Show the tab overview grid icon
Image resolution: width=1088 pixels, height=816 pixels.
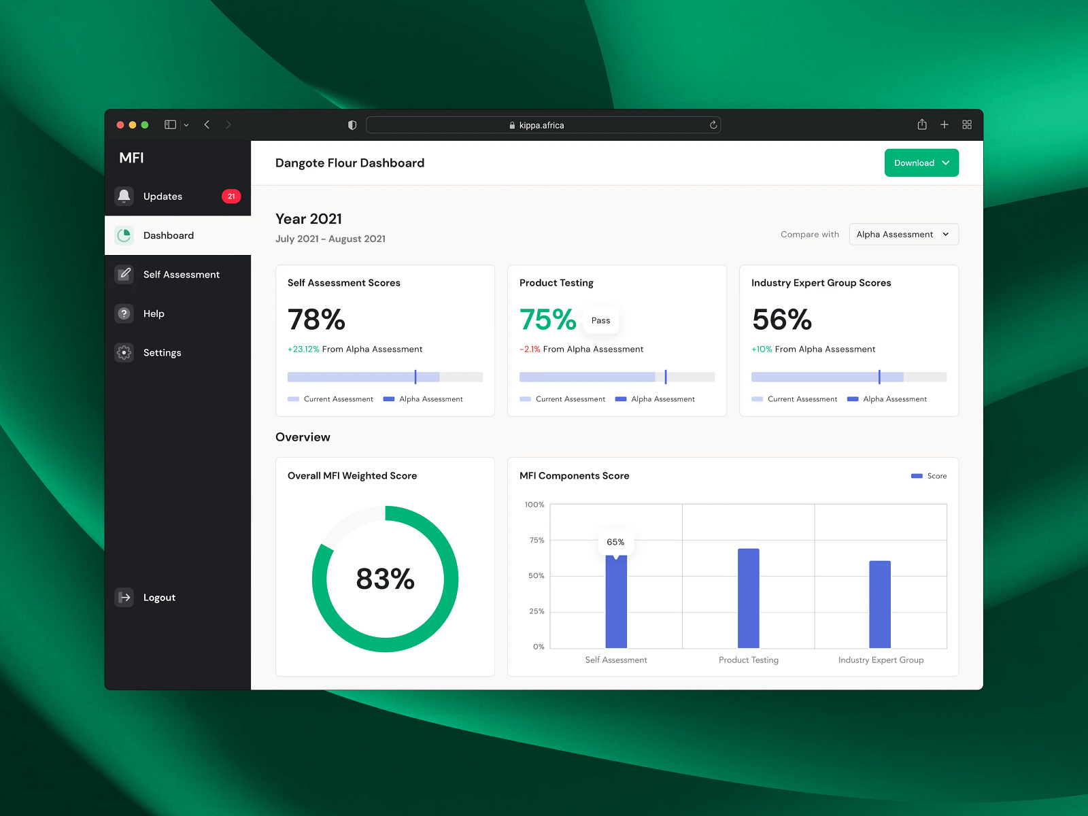pyautogui.click(x=967, y=124)
